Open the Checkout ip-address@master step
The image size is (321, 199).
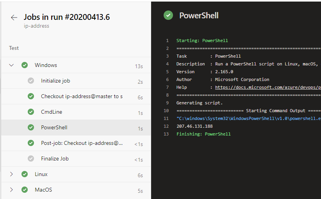pyautogui.click(x=76, y=96)
